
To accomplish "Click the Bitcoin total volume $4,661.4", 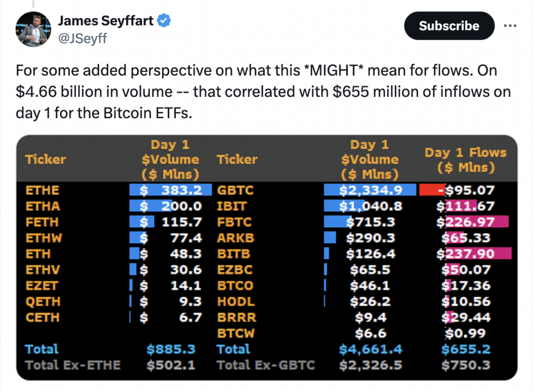I will (x=371, y=349).
